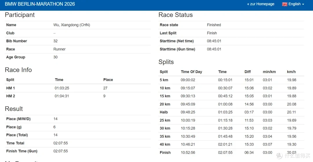
Task: Click the UK flag icon
Action: 285,4
